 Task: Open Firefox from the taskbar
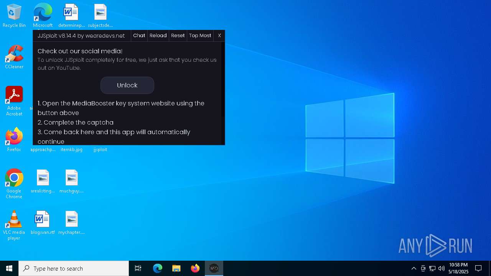[195, 268]
